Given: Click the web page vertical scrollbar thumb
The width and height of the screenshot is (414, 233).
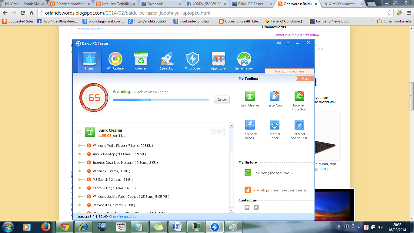Looking at the screenshot, I should [411, 96].
